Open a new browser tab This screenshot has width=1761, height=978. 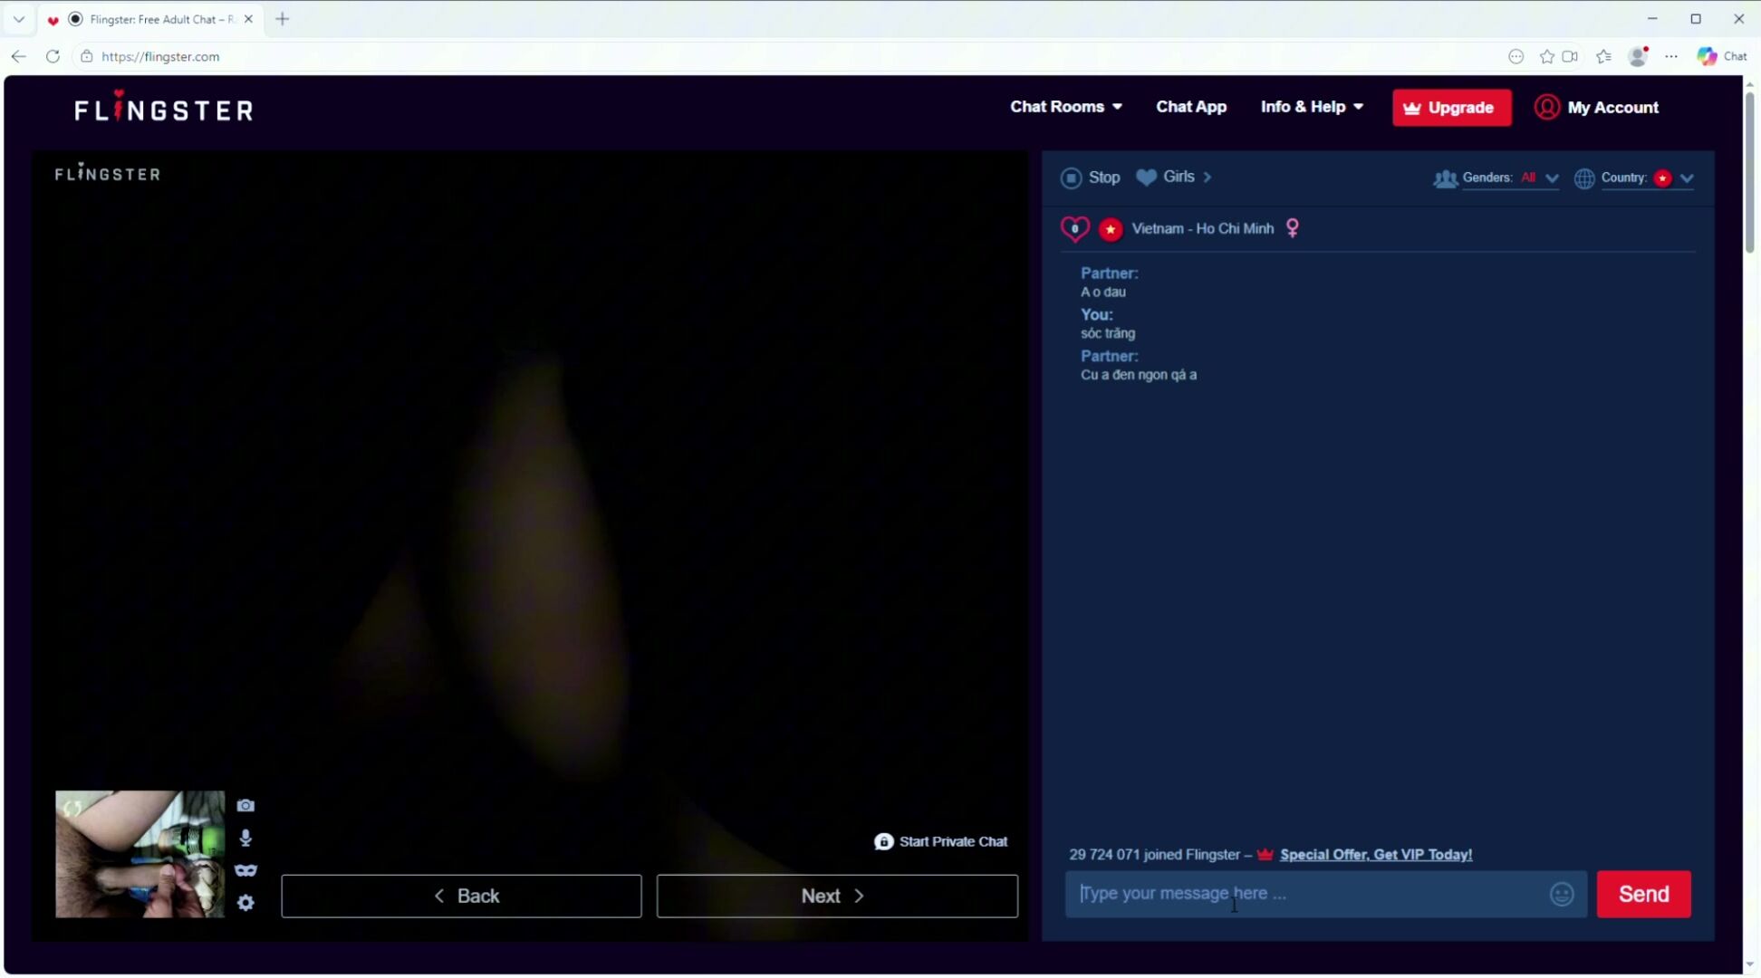(283, 19)
